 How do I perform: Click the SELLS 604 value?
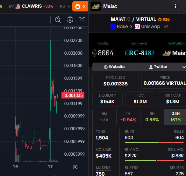[x=180, y=138]
